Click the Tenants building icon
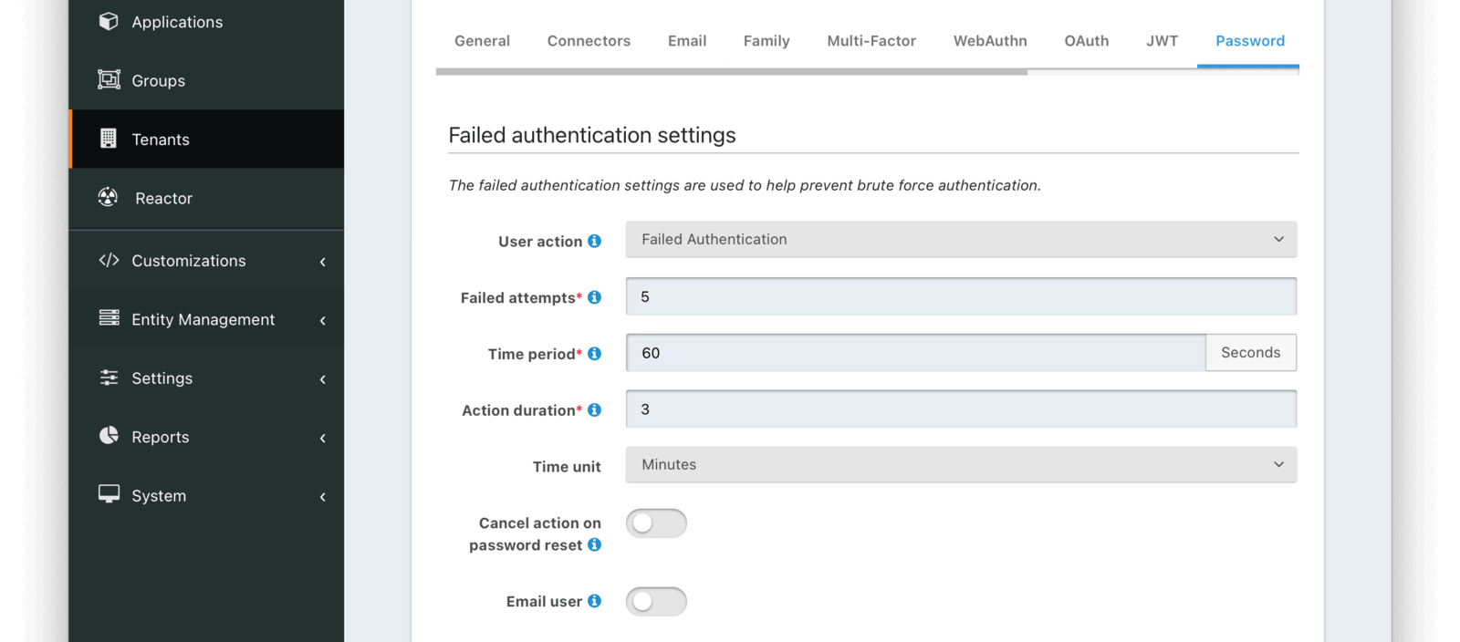This screenshot has width=1460, height=642. click(x=109, y=138)
